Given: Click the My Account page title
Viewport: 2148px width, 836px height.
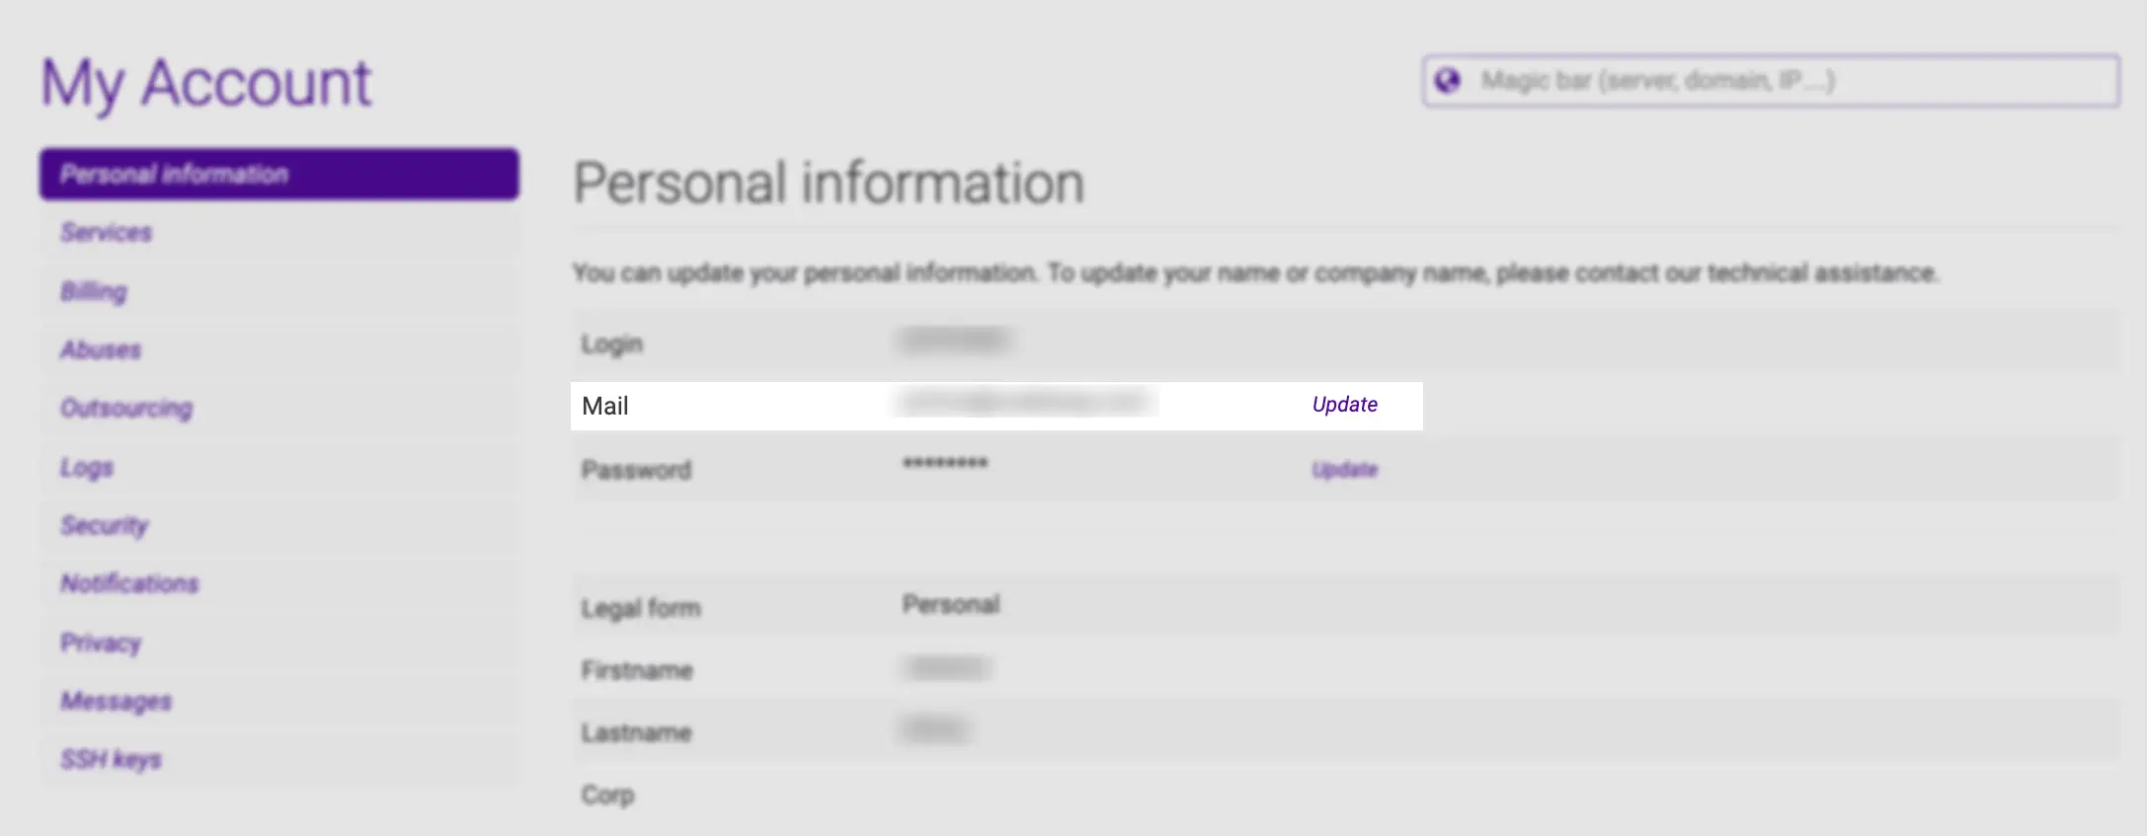Looking at the screenshot, I should pos(205,83).
